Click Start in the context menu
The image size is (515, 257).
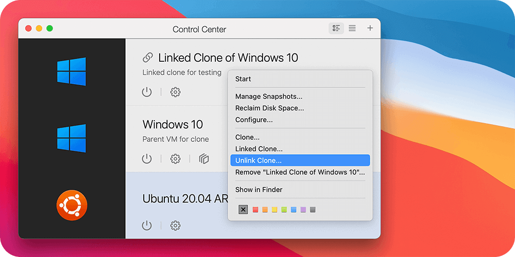point(243,79)
